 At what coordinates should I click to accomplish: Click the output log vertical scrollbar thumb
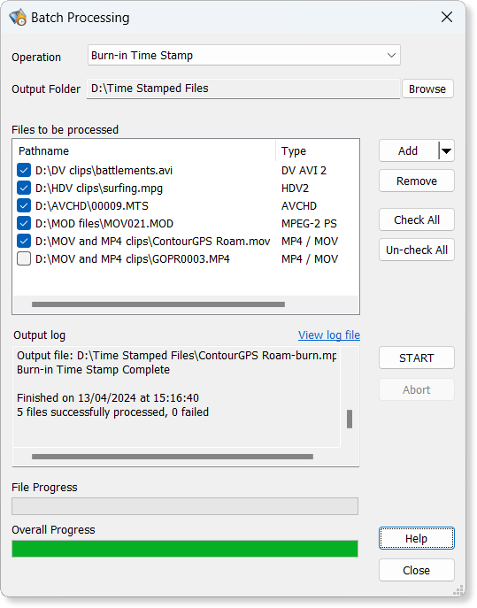pyautogui.click(x=350, y=419)
